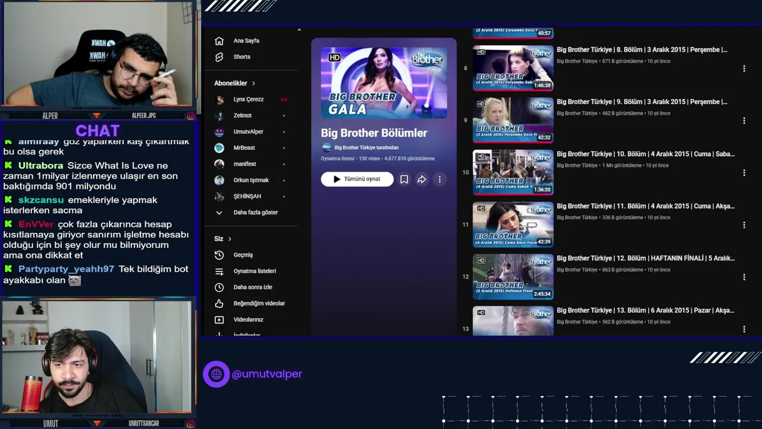This screenshot has width=762, height=429.
Task: Open the Videolarınız icon
Action: click(x=219, y=319)
